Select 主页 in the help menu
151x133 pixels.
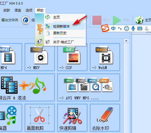click(x=65, y=17)
